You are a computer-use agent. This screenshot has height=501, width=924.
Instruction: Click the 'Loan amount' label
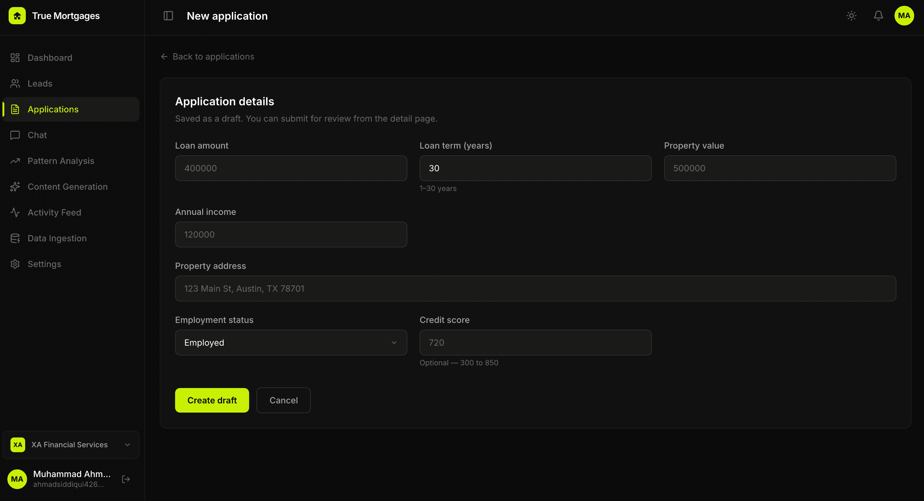(202, 146)
